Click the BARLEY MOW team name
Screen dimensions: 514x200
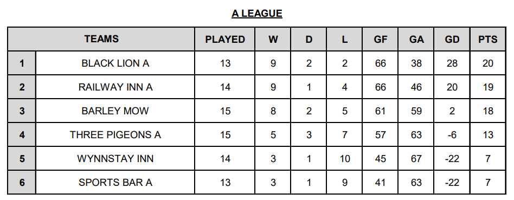tap(115, 111)
